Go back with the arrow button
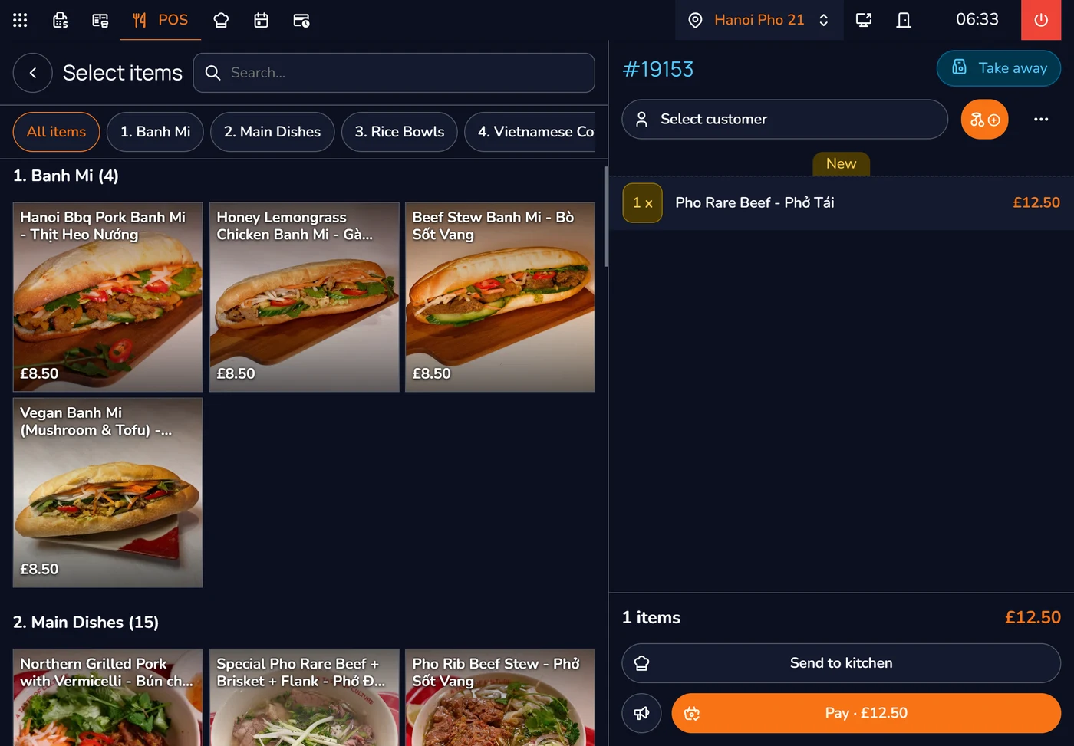The width and height of the screenshot is (1074, 746). coord(33,73)
